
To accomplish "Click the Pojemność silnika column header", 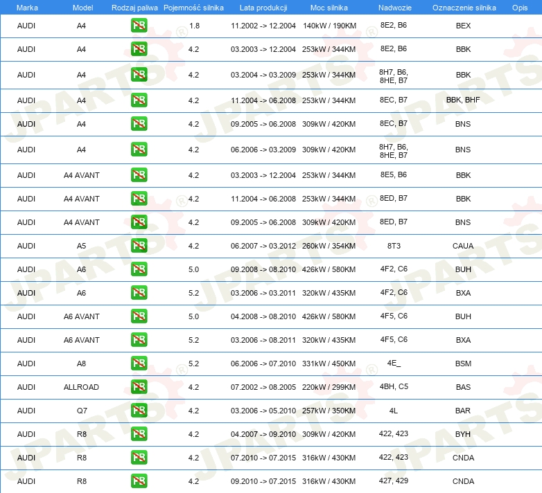I will click(x=193, y=7).
